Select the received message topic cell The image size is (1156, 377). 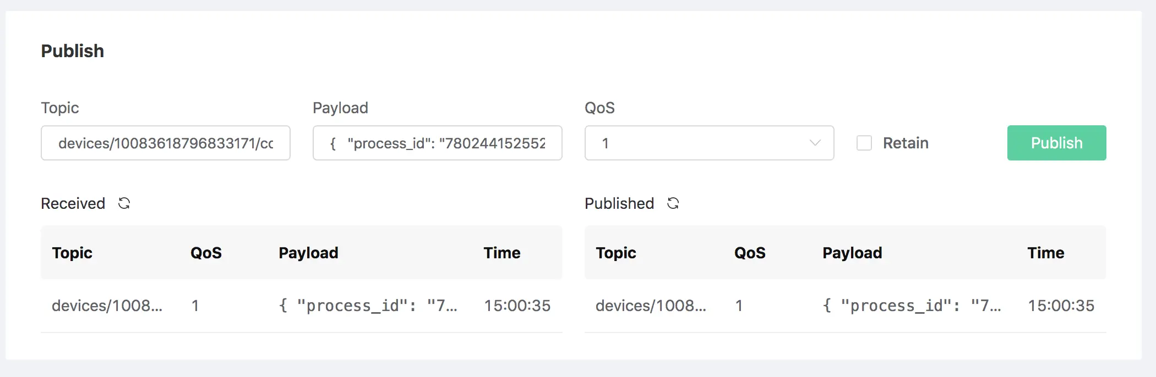[x=107, y=306]
